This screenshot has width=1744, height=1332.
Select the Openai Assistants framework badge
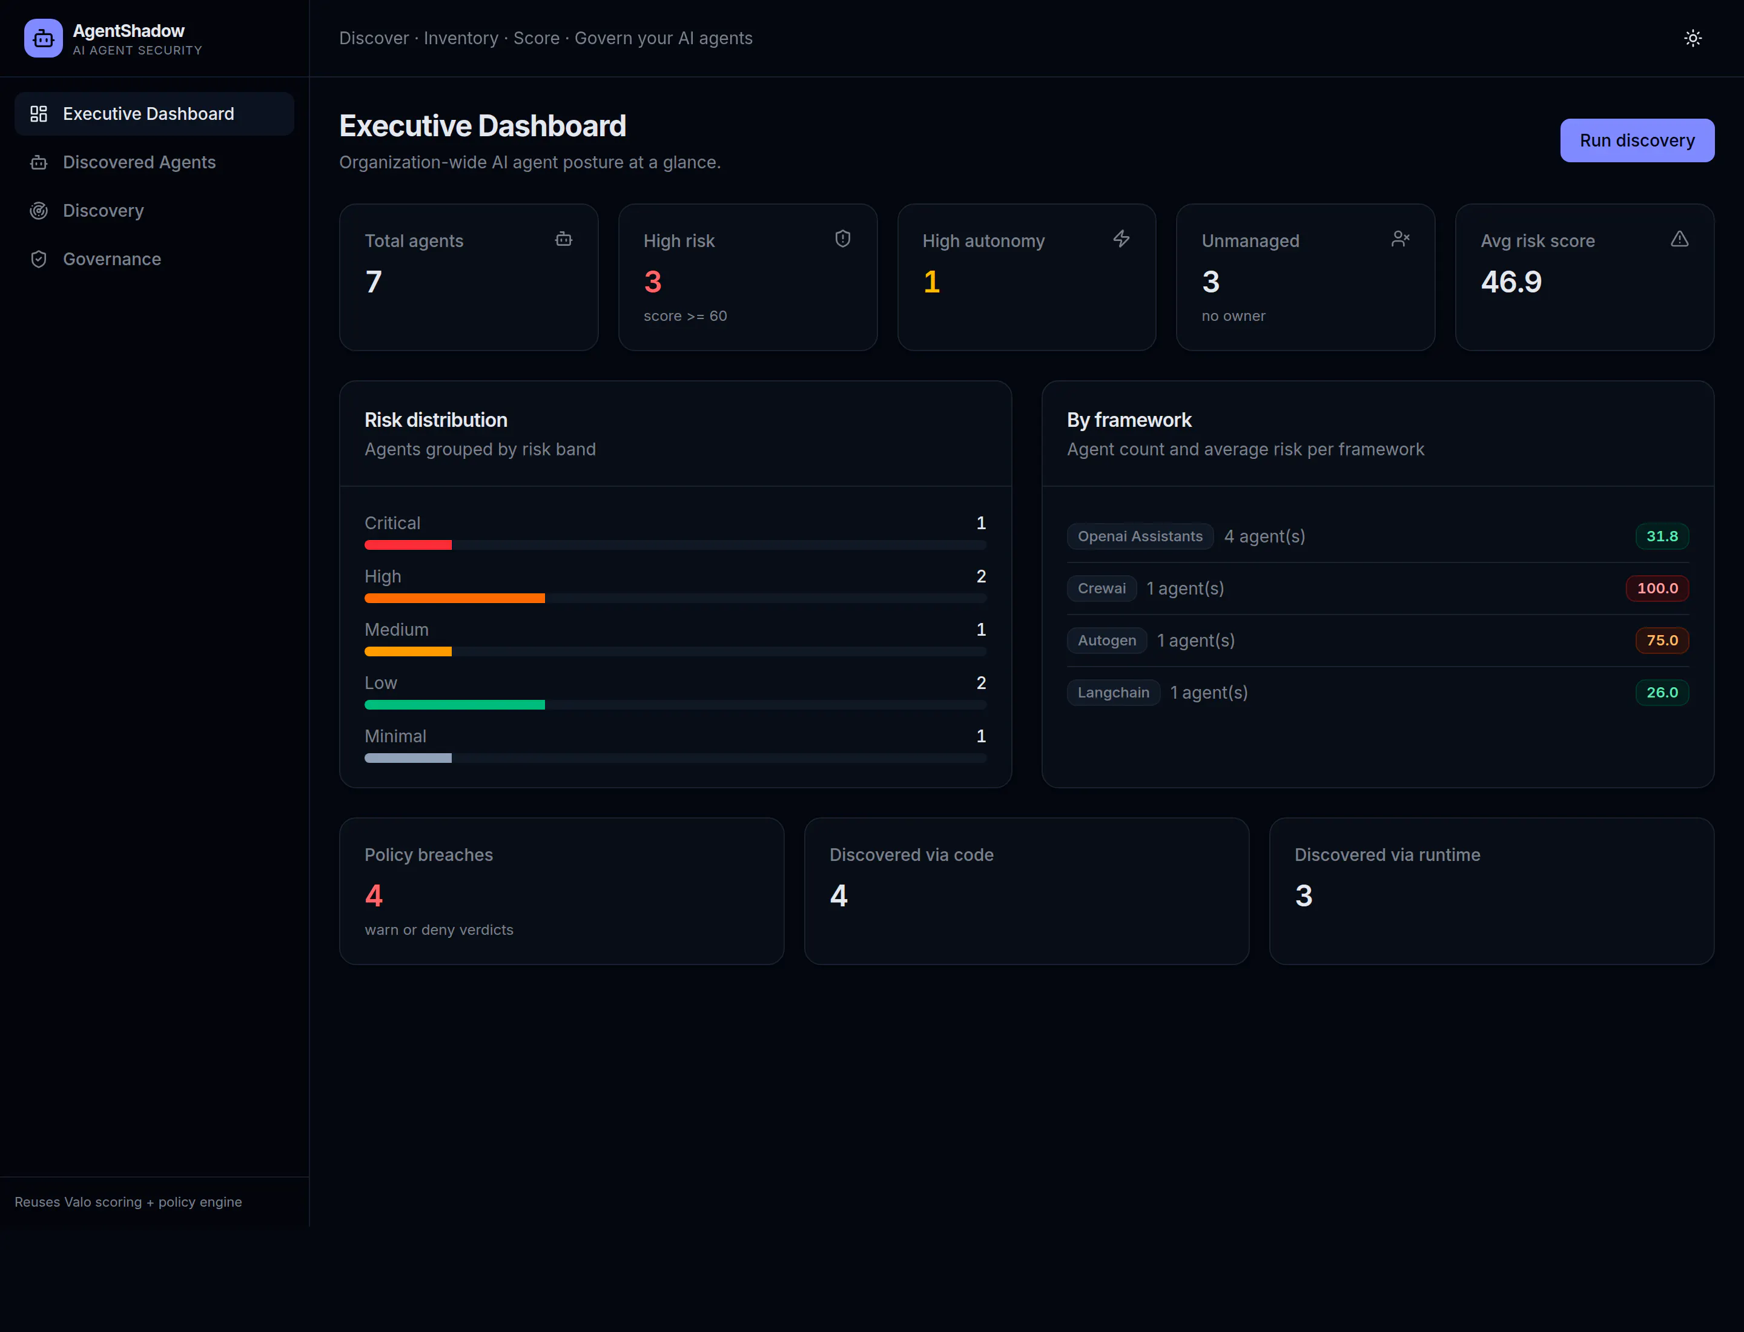click(1140, 537)
